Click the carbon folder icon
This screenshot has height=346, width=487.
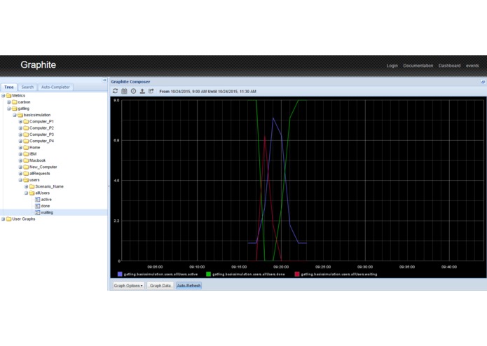[x=15, y=102]
